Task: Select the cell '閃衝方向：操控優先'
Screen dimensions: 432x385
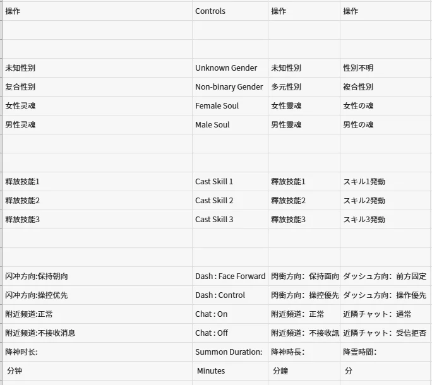Action: pos(304,295)
